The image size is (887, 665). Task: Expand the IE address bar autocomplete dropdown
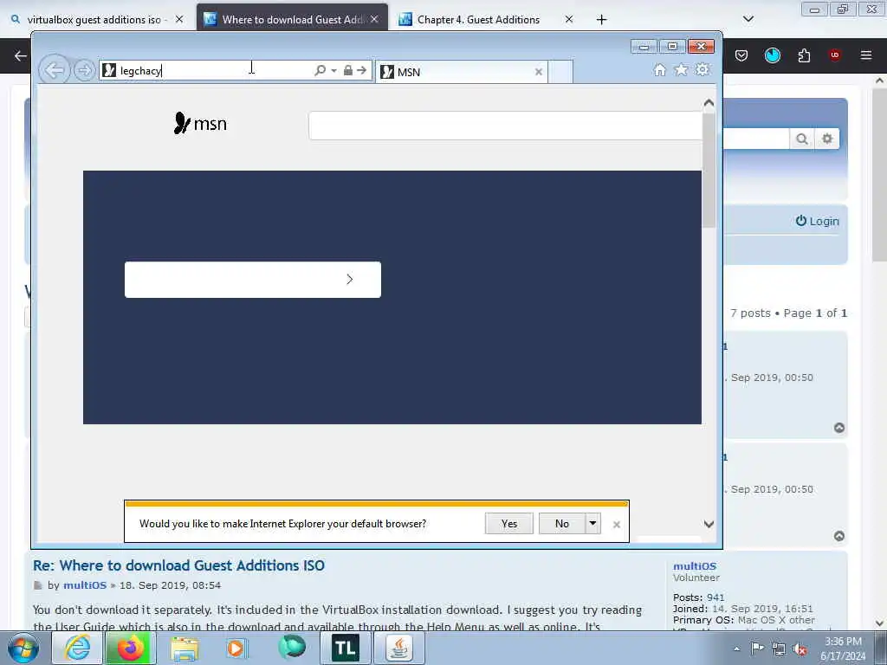click(333, 71)
